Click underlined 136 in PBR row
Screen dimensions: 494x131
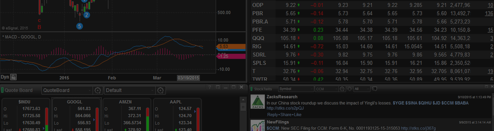(x=489, y=13)
